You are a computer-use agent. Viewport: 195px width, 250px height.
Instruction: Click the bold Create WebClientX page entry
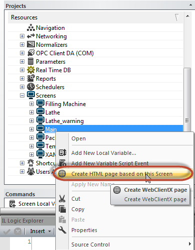point(156,190)
